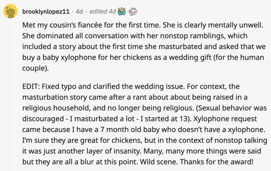Click the red-eyed Snoo award icon
The width and height of the screenshot is (271, 171).
tap(134, 12)
